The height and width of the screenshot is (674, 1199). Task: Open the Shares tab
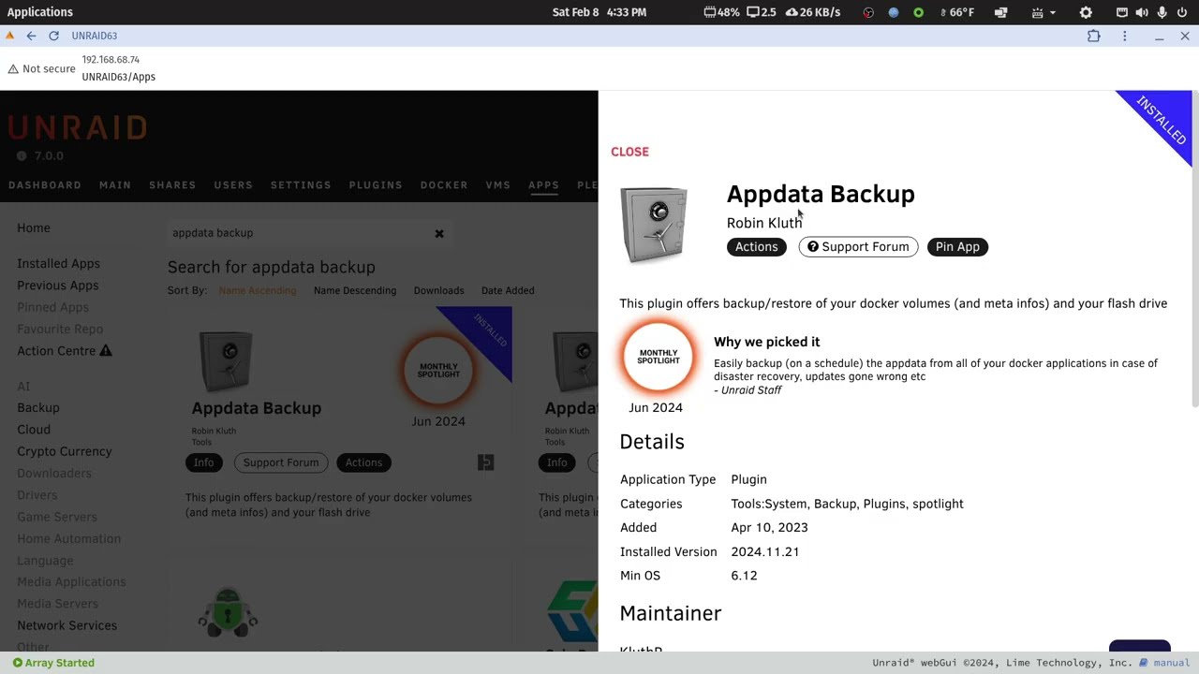pyautogui.click(x=172, y=185)
